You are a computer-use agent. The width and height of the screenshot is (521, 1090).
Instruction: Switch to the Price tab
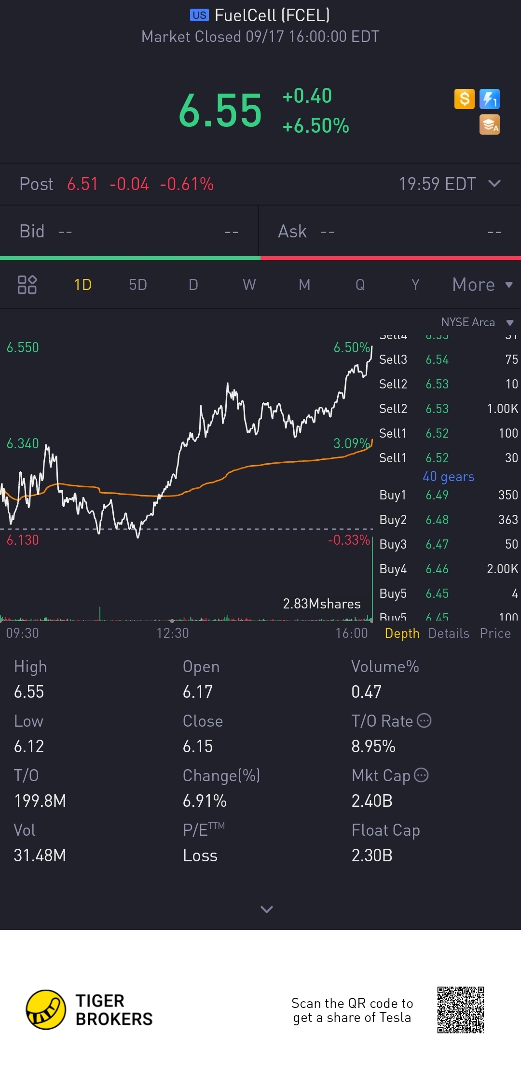495,634
